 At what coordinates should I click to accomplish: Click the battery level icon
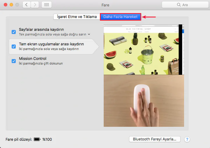coord(37,139)
